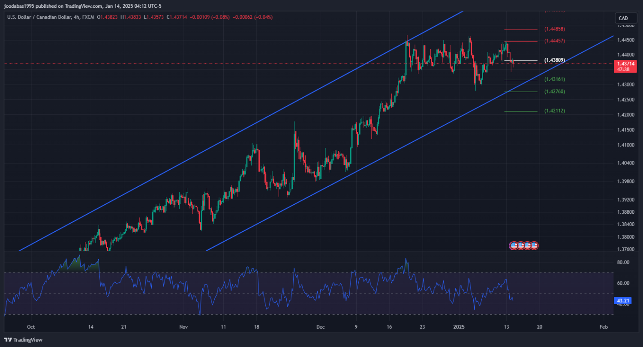Click the last US flag economic event icon
The width and height of the screenshot is (643, 347).
tap(534, 245)
